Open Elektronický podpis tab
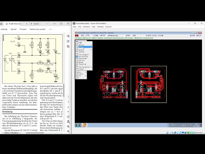This screenshot has height=154, width=205. (38, 29)
